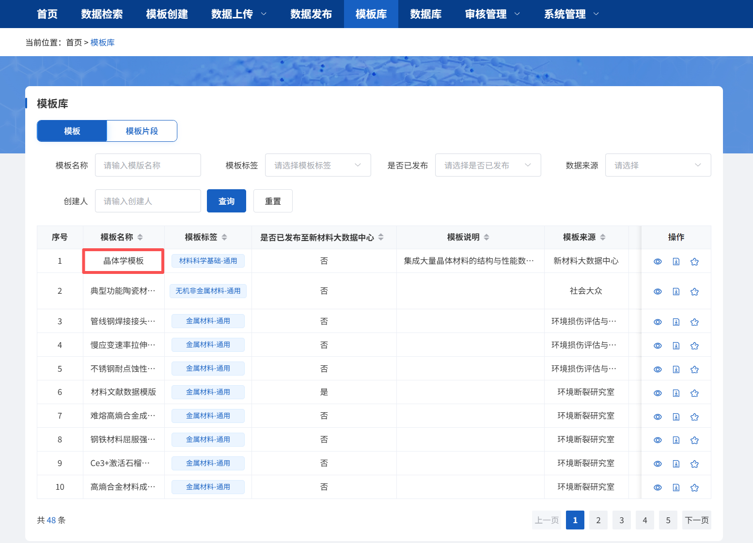
Task: Switch to the 模板片段 tab
Action: coord(141,131)
